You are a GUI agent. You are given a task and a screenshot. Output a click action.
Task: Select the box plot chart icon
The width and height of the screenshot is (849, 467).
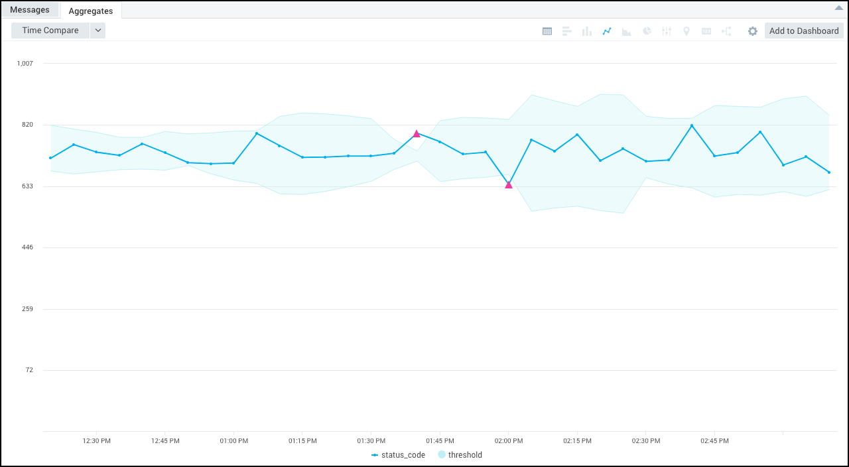point(667,31)
